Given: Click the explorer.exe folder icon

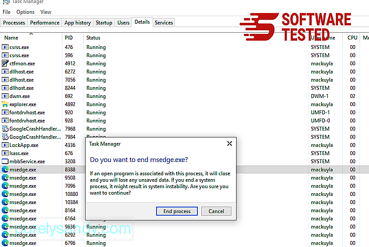Looking at the screenshot, I should tap(5, 104).
